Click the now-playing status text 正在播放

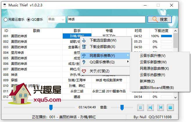64,117
